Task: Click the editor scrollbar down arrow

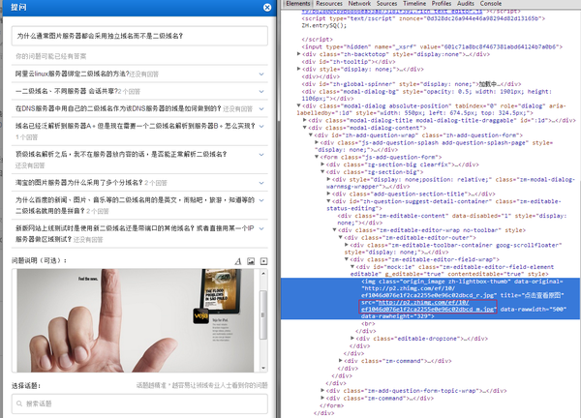Action: [x=263, y=368]
